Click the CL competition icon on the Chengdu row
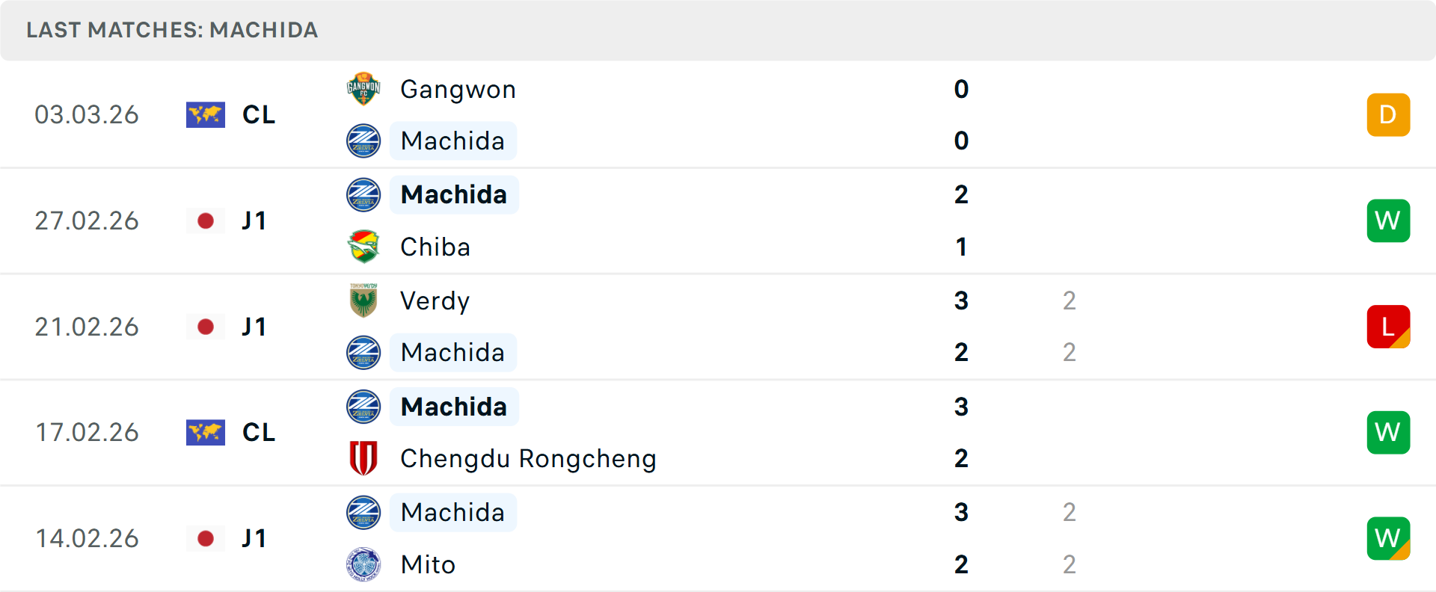This screenshot has height=592, width=1436. click(206, 432)
